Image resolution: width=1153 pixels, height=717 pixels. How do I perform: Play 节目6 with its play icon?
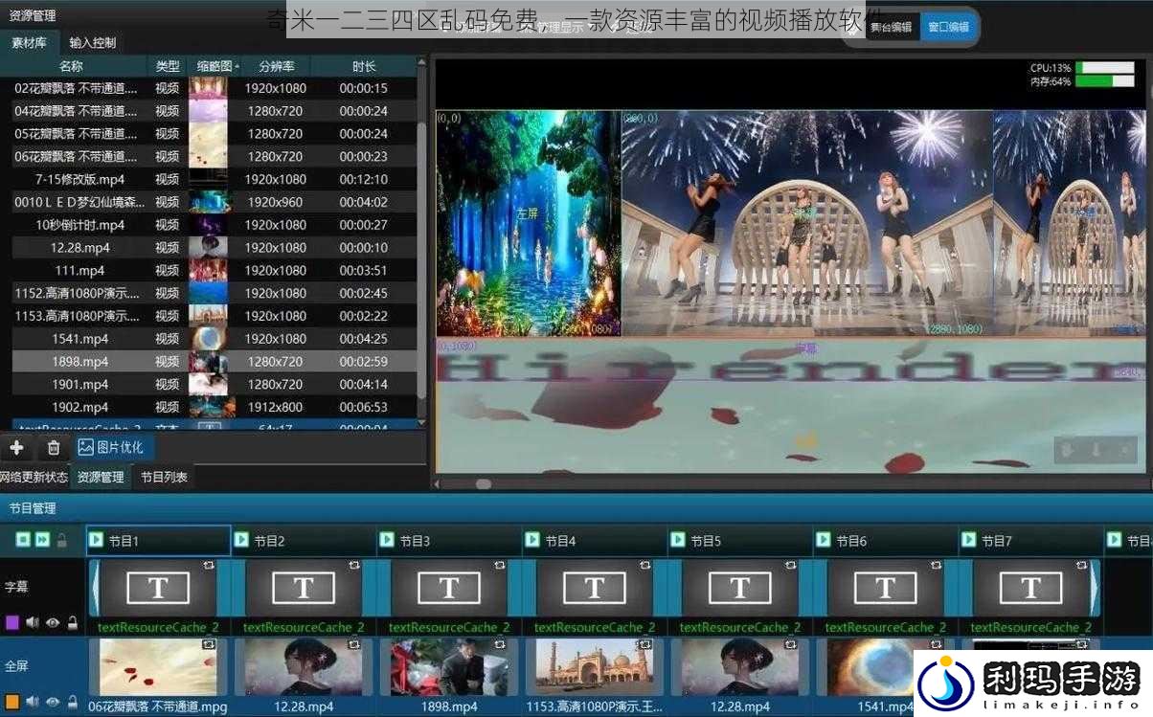coord(824,541)
